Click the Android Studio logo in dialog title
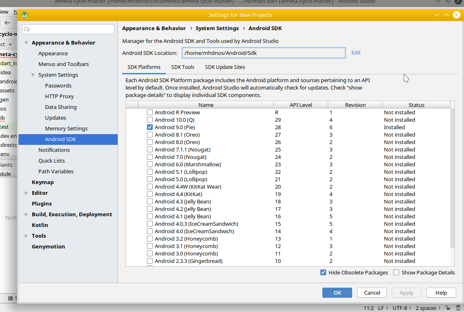The image size is (464, 312). point(24,15)
